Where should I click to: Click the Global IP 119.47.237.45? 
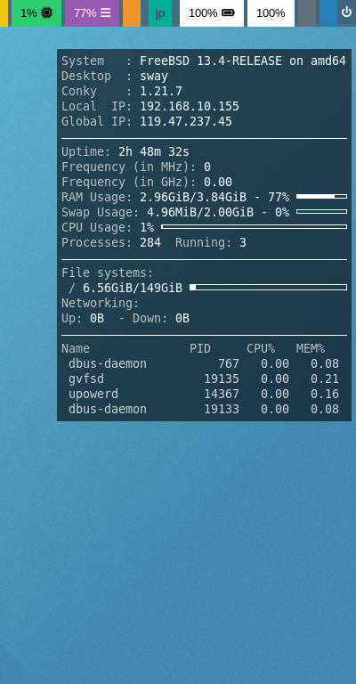click(186, 122)
